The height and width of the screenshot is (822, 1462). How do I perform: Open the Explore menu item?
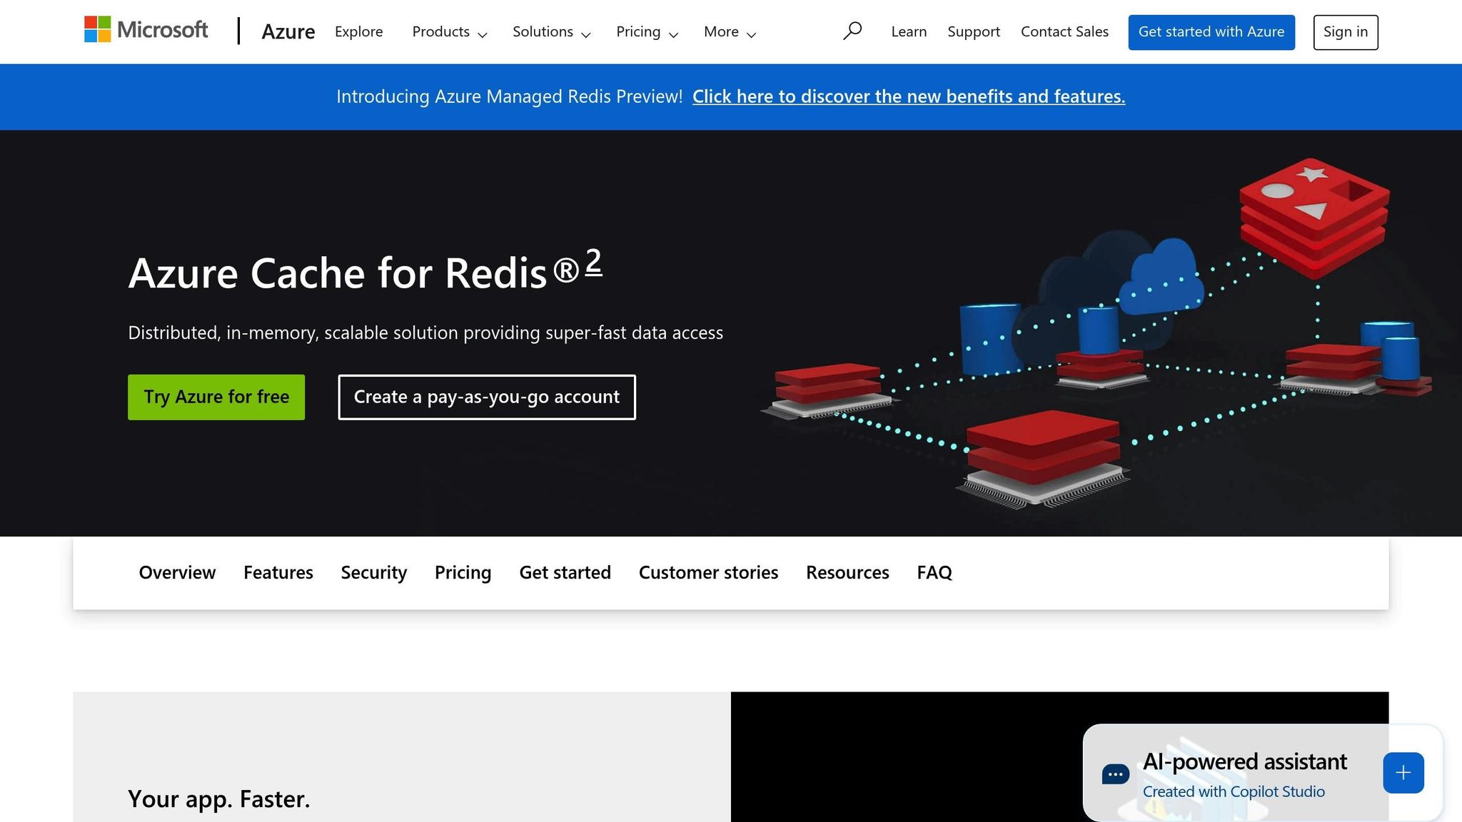point(359,32)
